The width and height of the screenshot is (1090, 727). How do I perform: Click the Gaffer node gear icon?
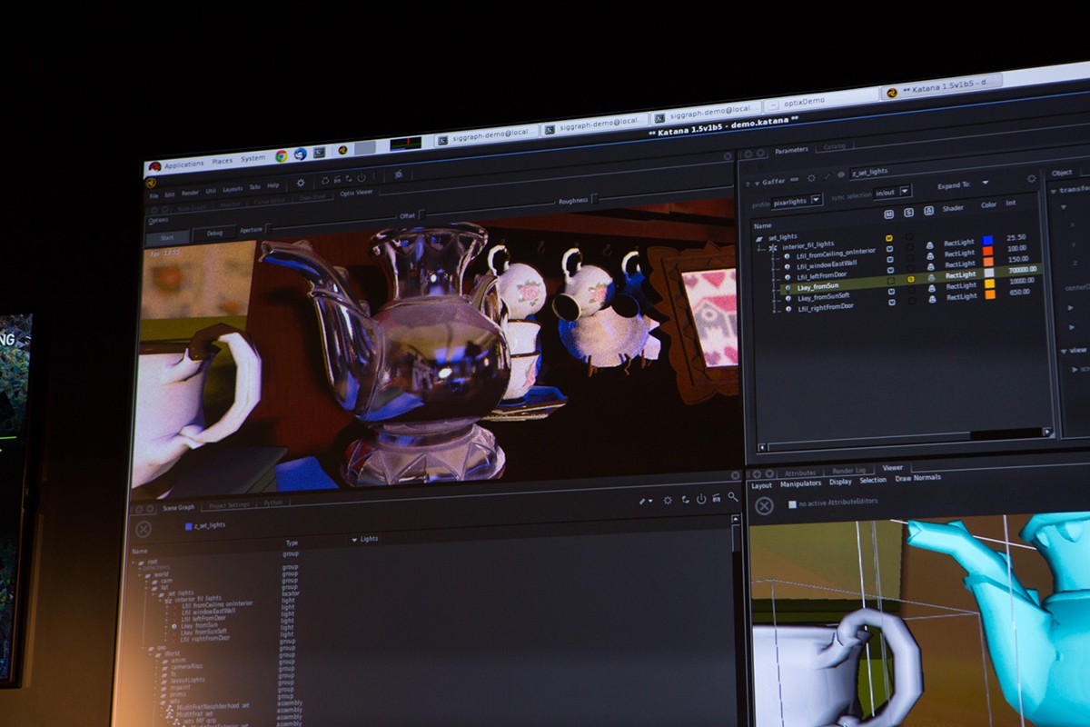811,178
